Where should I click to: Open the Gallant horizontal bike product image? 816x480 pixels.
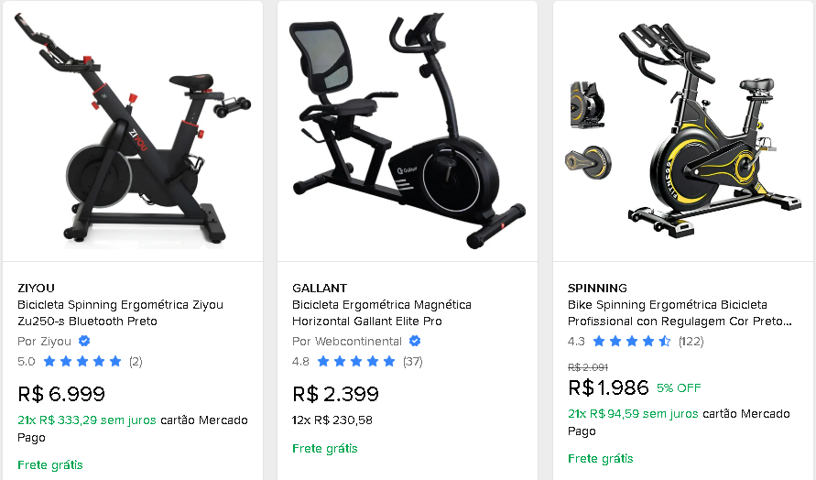pos(407,128)
